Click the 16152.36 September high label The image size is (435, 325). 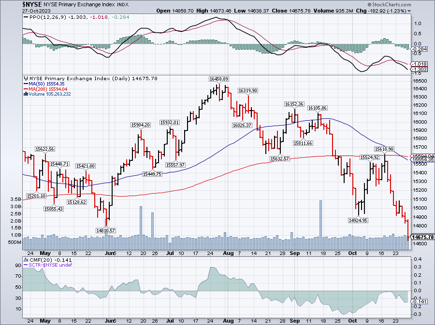[294, 104]
